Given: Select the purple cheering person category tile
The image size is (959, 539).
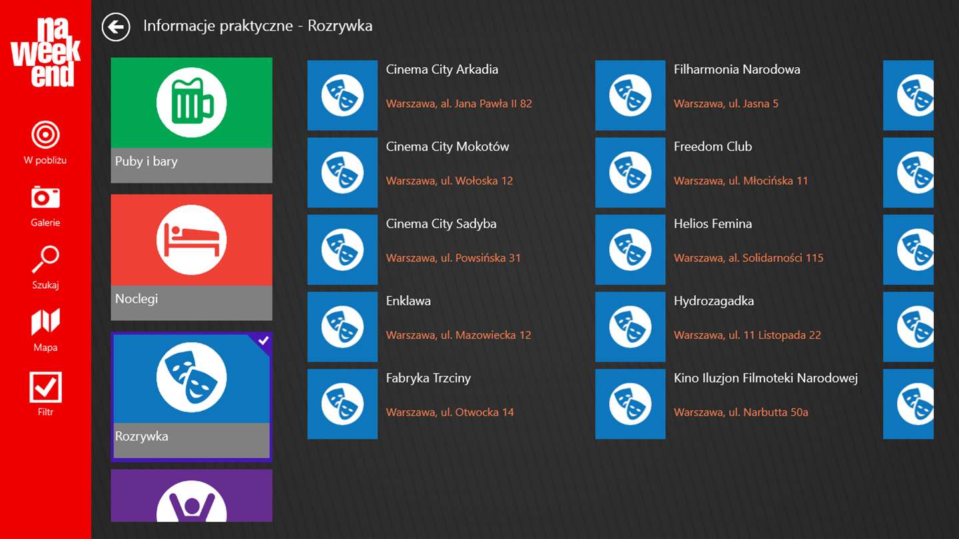Looking at the screenshot, I should [x=192, y=496].
